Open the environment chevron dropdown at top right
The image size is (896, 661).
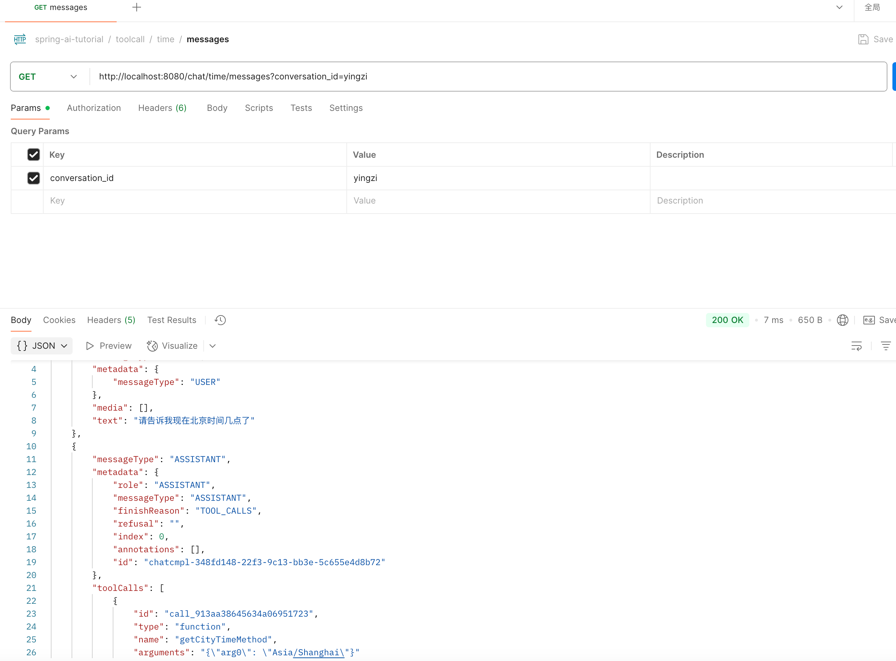coord(839,7)
